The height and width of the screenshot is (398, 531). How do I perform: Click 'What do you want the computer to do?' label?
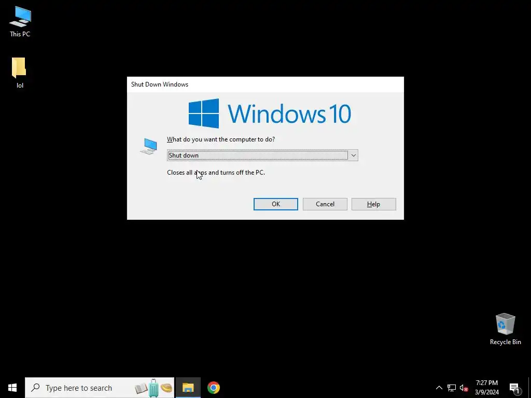(221, 139)
